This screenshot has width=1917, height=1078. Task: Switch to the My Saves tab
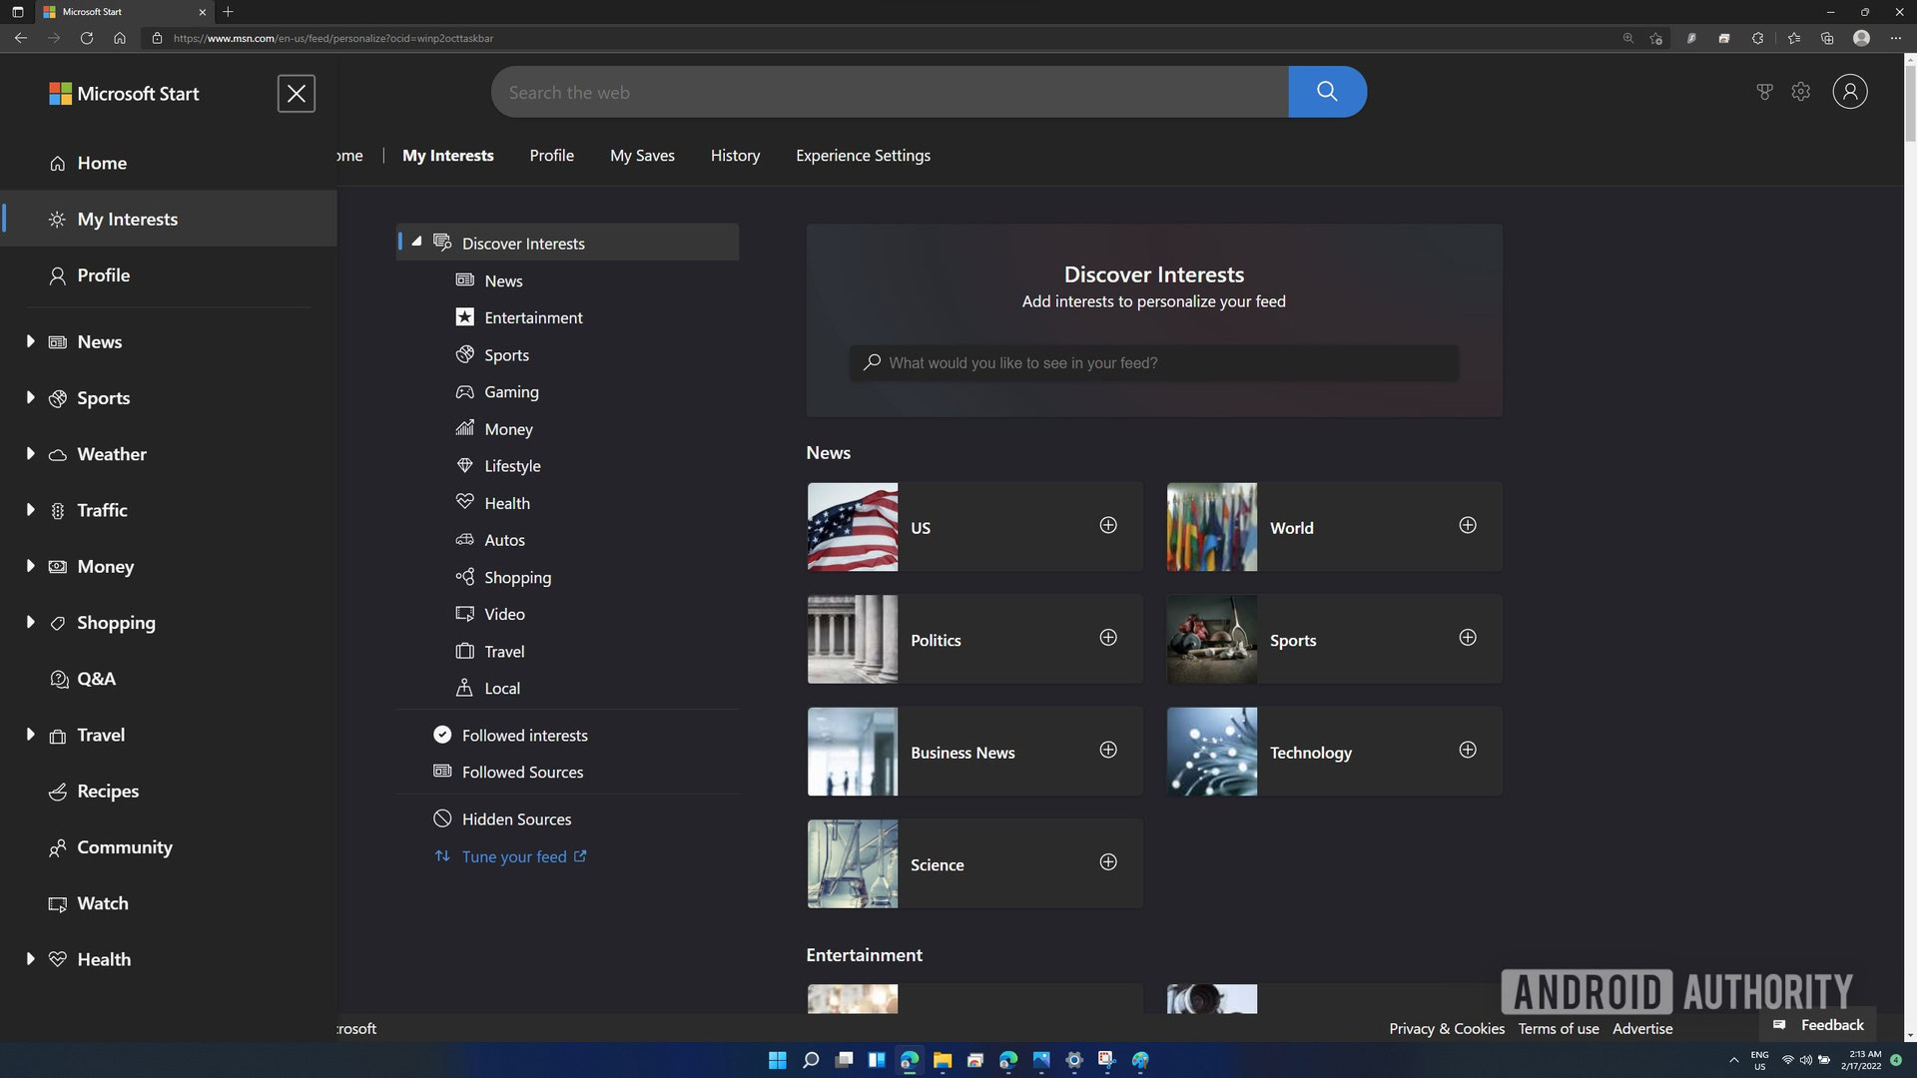pyautogui.click(x=642, y=156)
